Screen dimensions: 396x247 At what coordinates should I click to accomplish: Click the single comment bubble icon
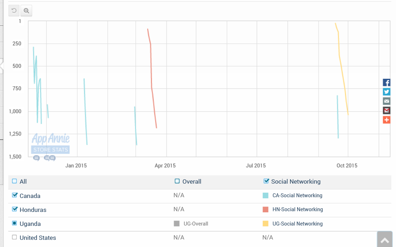[36, 158]
